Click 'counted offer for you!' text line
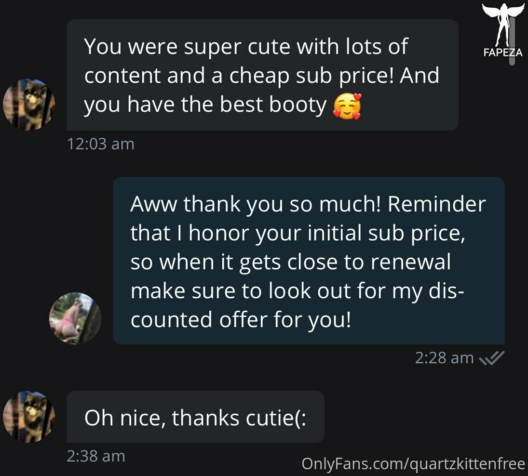528x476 pixels. 241,320
